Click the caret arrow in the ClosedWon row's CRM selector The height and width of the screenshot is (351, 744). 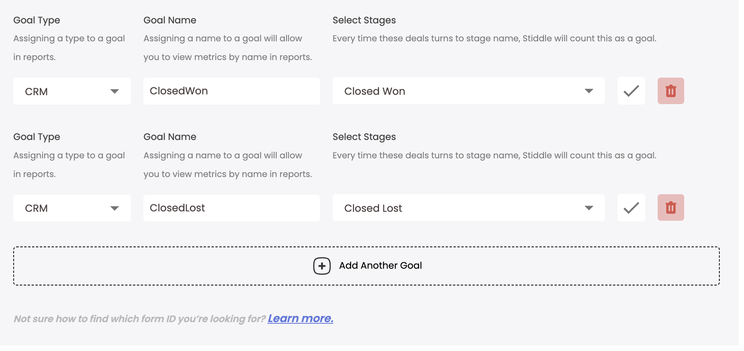(x=114, y=91)
